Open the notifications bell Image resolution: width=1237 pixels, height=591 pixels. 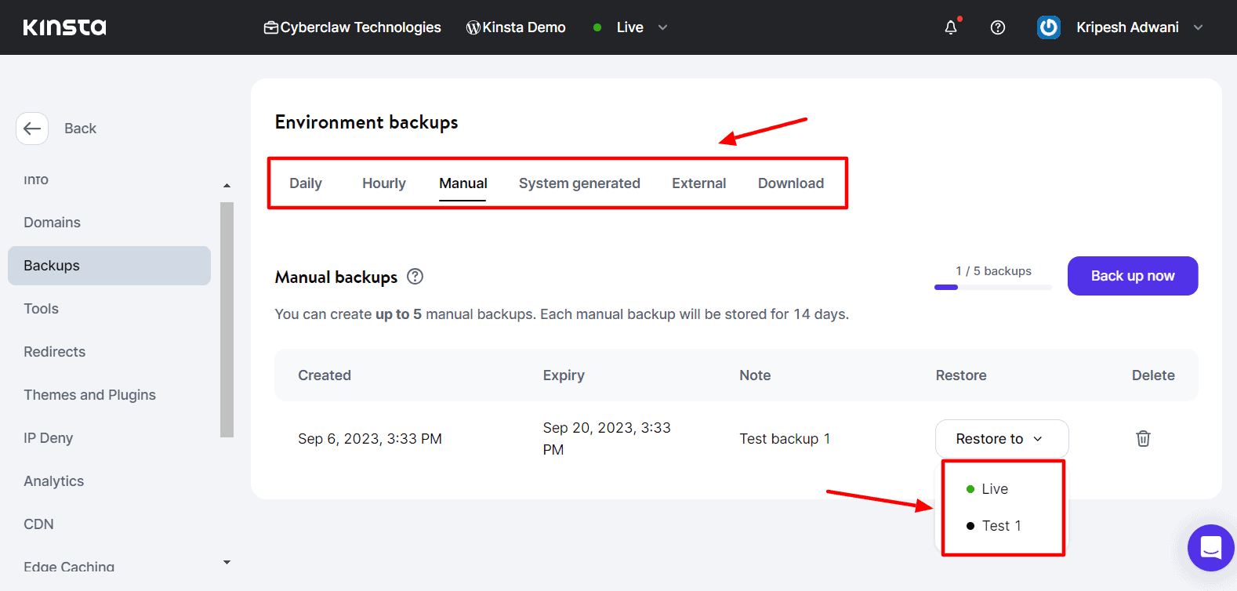[951, 27]
